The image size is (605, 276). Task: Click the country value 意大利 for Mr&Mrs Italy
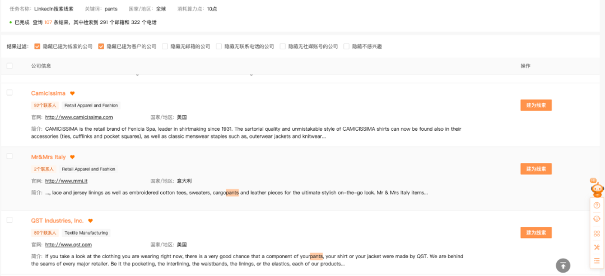(184, 181)
